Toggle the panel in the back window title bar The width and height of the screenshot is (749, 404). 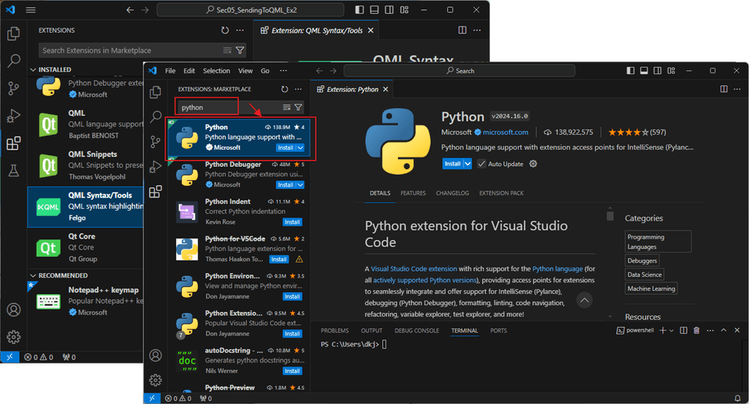pos(374,9)
